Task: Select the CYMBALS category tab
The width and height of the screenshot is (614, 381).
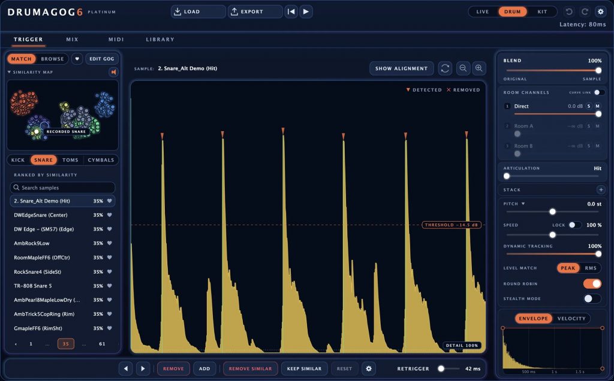Action: pyautogui.click(x=101, y=160)
